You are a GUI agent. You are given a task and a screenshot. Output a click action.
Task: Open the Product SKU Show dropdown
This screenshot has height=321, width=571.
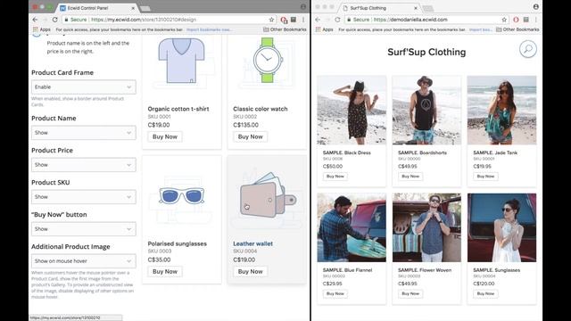click(x=83, y=196)
